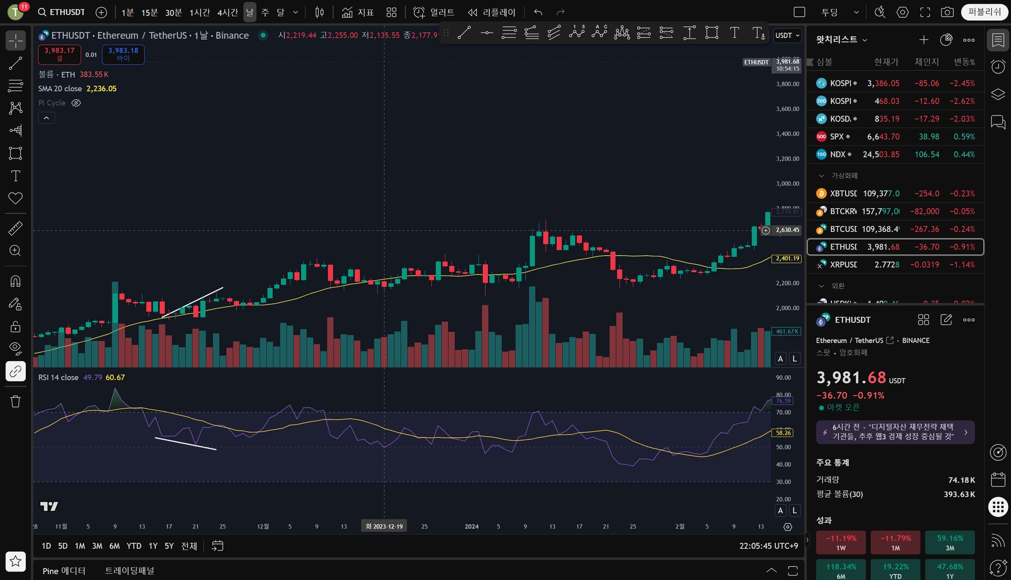
Task: Open the layout name dropdown 투딩
Action: [x=839, y=12]
